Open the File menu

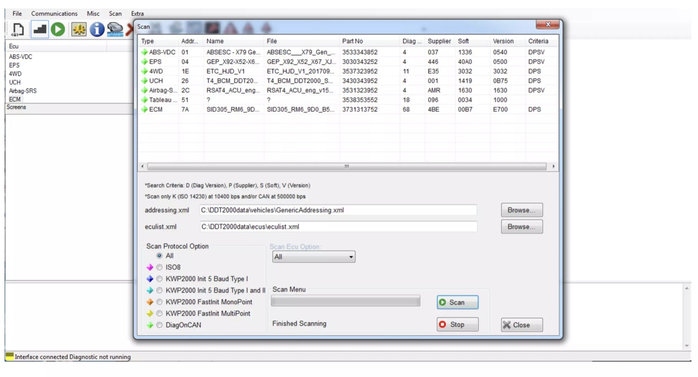coord(17,14)
